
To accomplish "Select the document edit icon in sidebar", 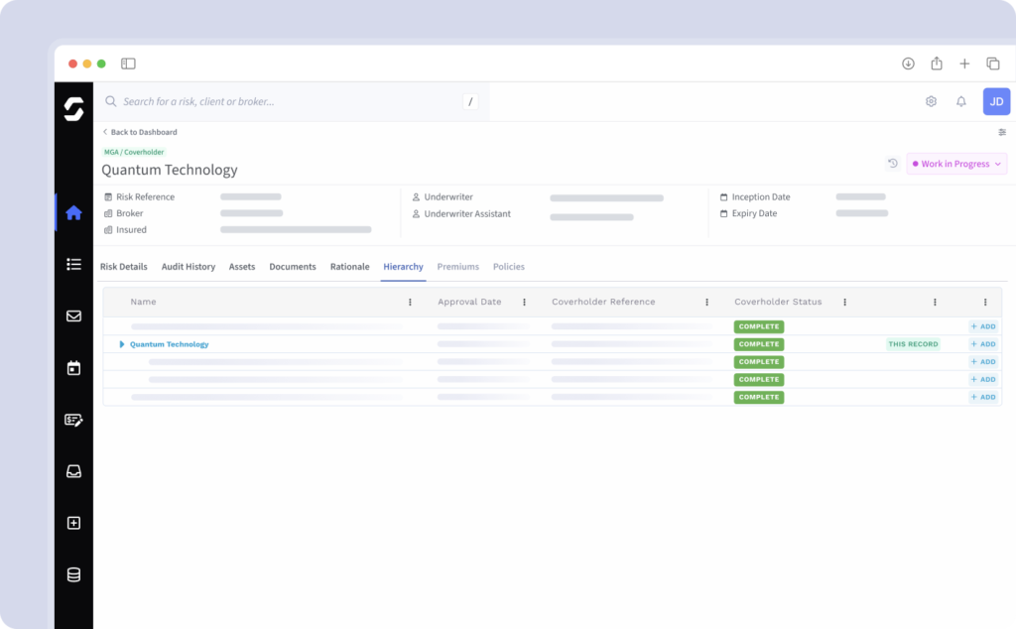I will [73, 420].
